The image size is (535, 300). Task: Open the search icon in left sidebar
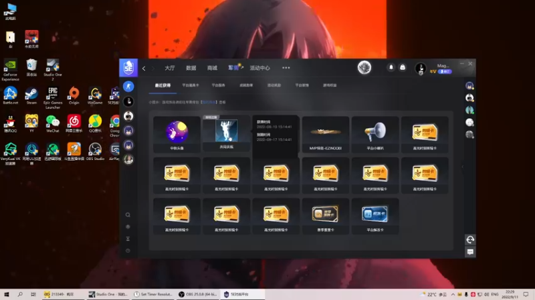click(128, 215)
